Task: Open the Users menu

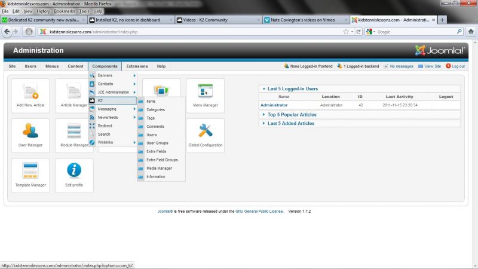Action: pyautogui.click(x=30, y=66)
